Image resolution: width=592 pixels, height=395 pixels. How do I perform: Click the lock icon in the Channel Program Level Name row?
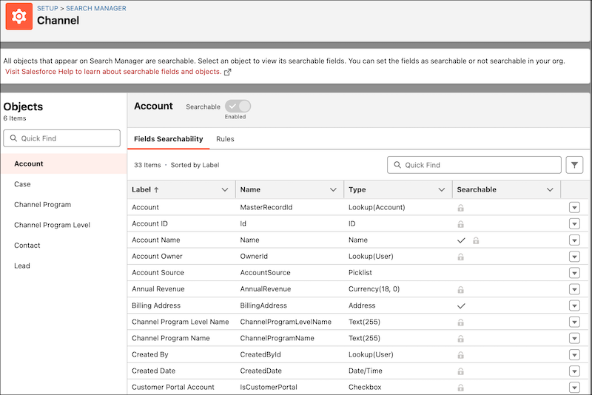coord(460,323)
